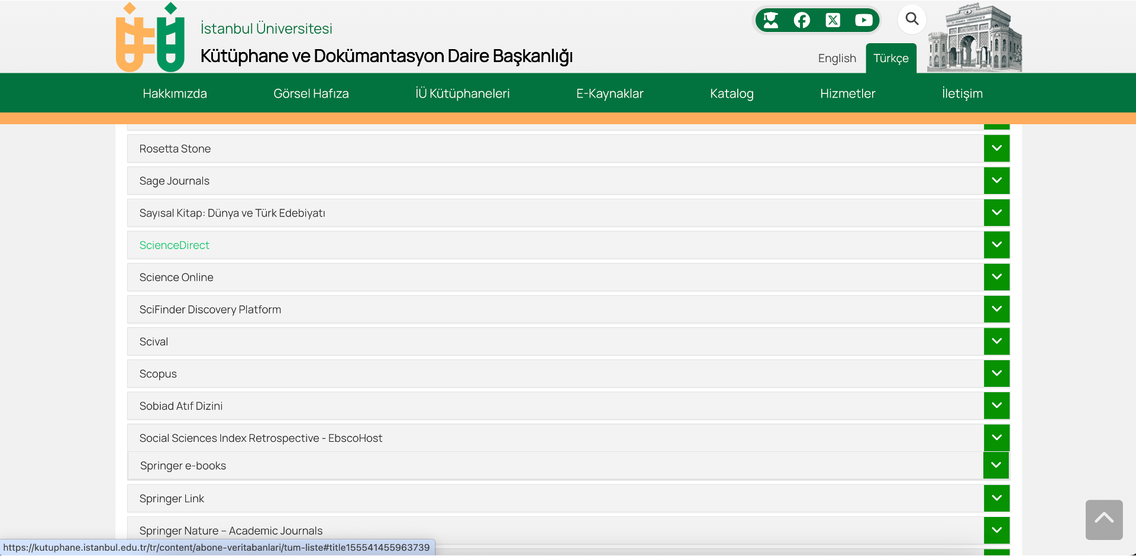Click Social Sciences Index Retrospective - EbscoHost
This screenshot has height=556, width=1136.
tap(261, 438)
